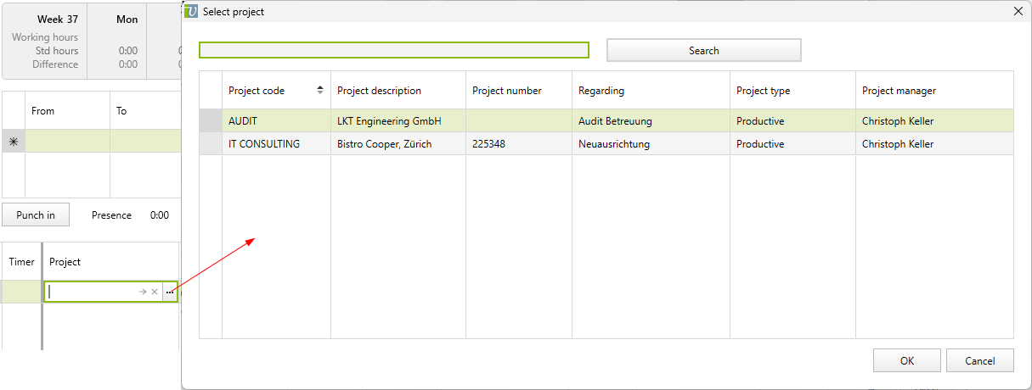Sort by Project code sort arrow
This screenshot has height=390, width=1032.
point(320,90)
